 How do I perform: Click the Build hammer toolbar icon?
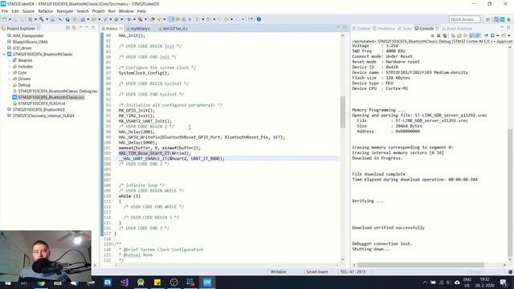click(x=41, y=19)
